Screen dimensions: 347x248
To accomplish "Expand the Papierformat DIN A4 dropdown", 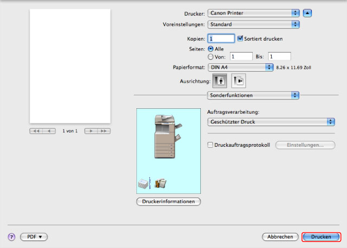I will point(240,67).
